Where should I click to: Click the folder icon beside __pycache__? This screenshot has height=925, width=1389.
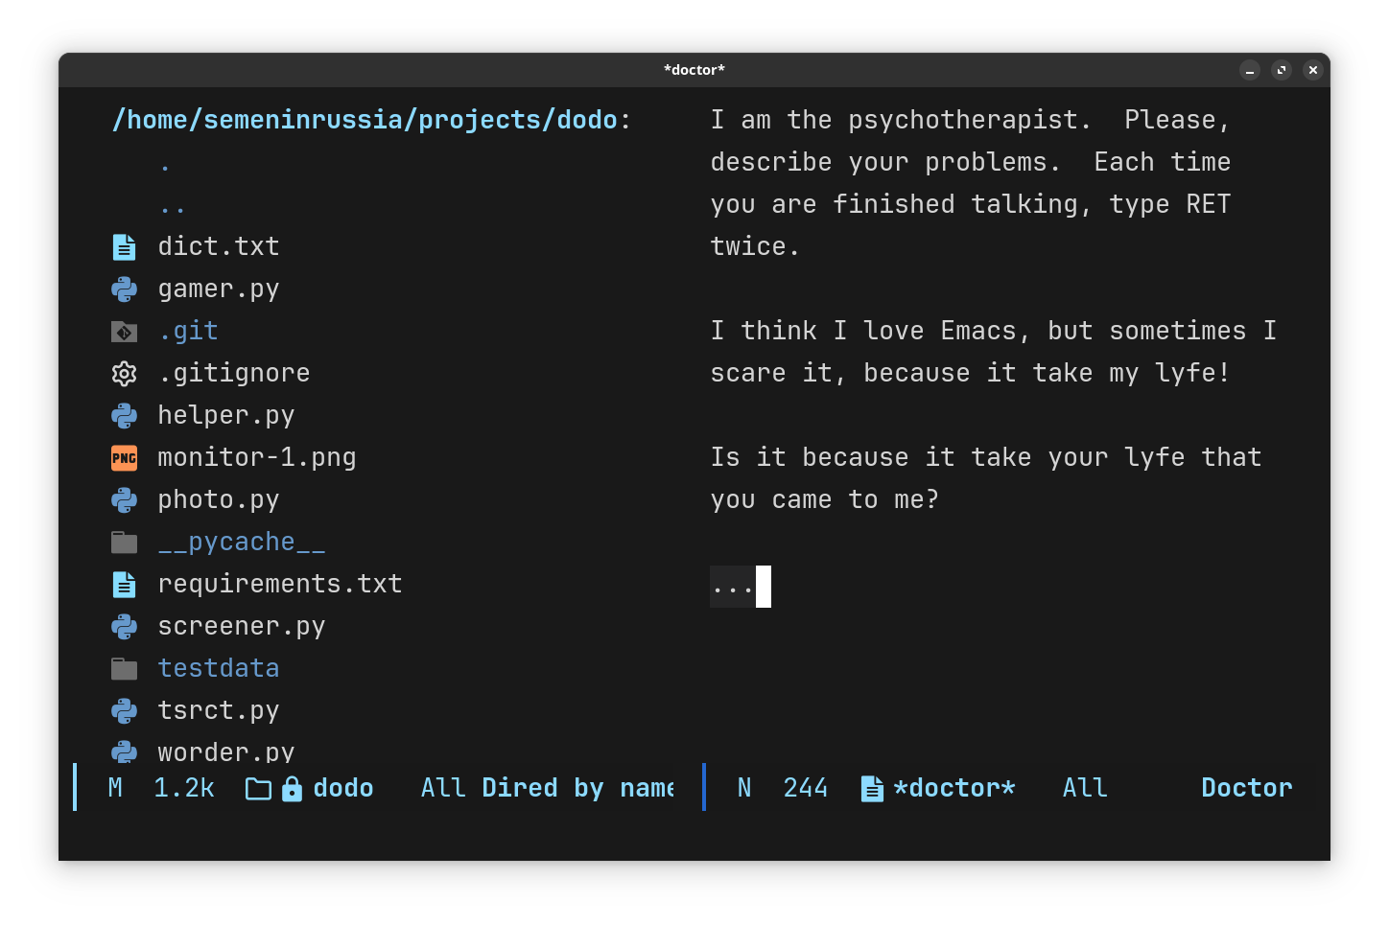click(x=124, y=543)
